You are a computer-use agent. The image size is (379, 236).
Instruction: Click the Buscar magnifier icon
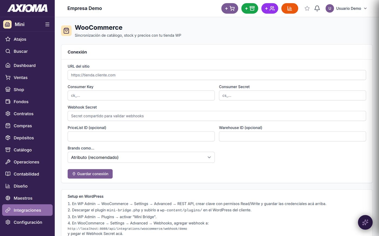click(8, 51)
